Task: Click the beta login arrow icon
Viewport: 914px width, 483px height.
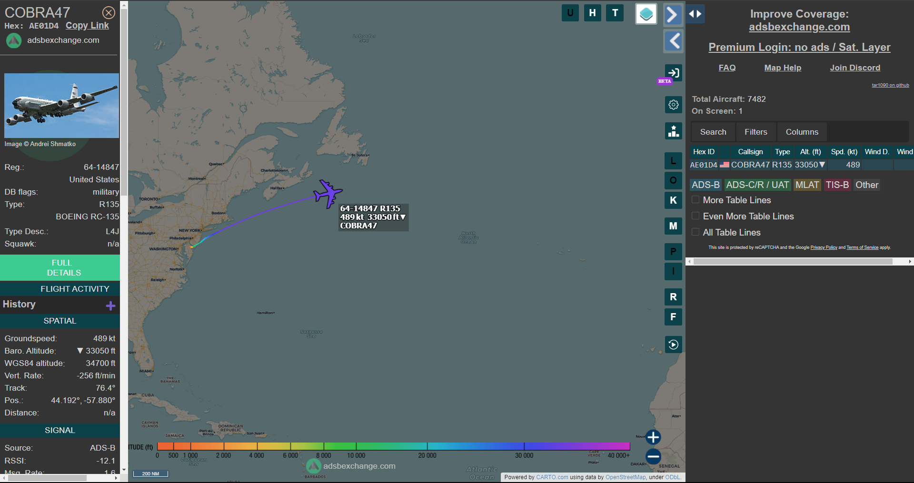Action: (x=673, y=73)
